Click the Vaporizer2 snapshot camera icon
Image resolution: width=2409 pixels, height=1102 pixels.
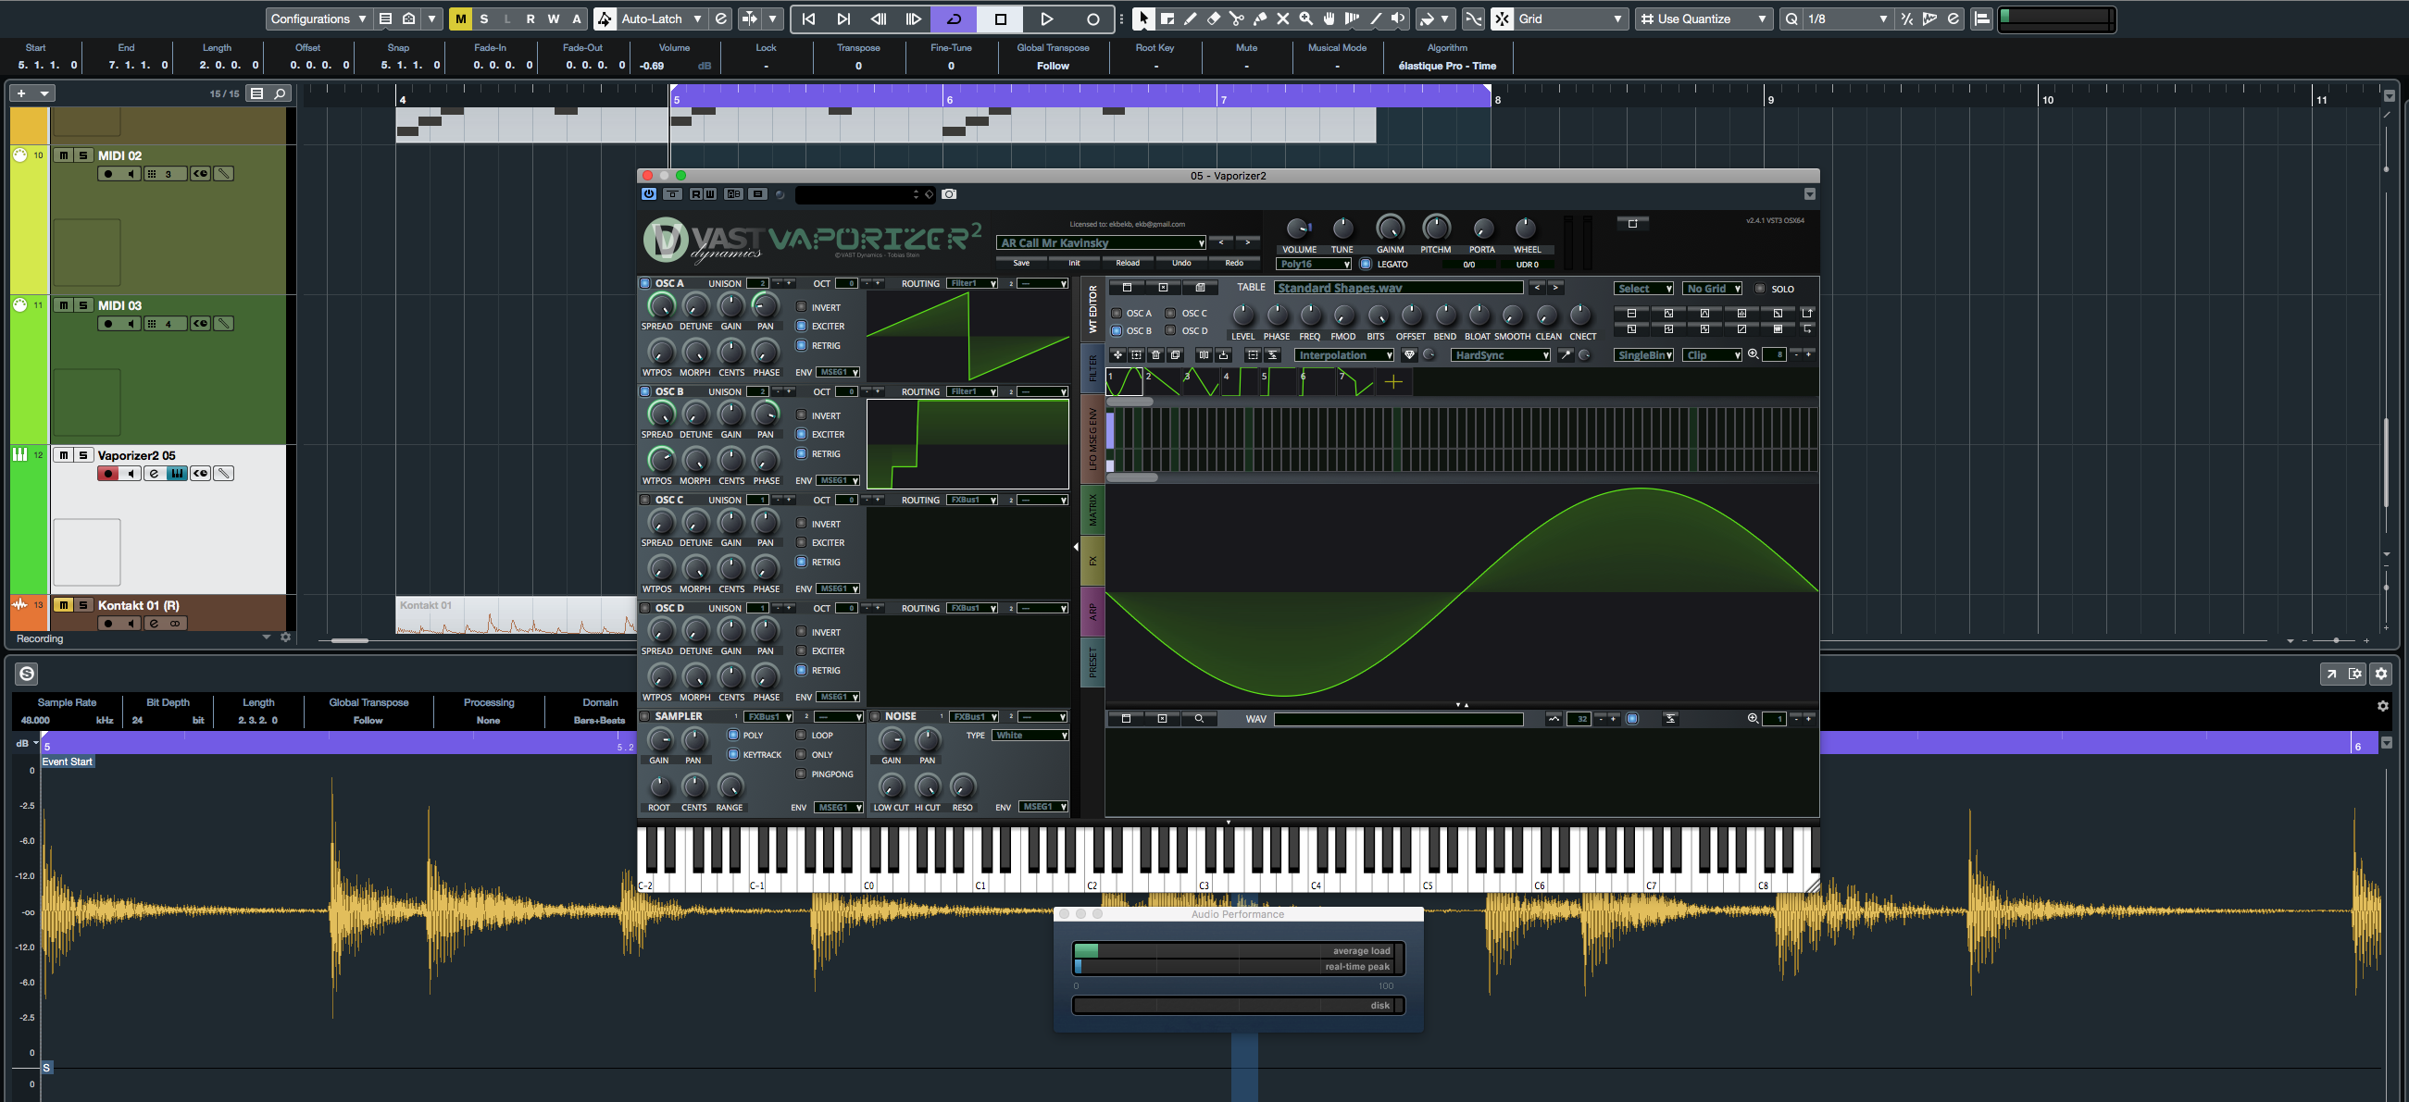coord(949,194)
